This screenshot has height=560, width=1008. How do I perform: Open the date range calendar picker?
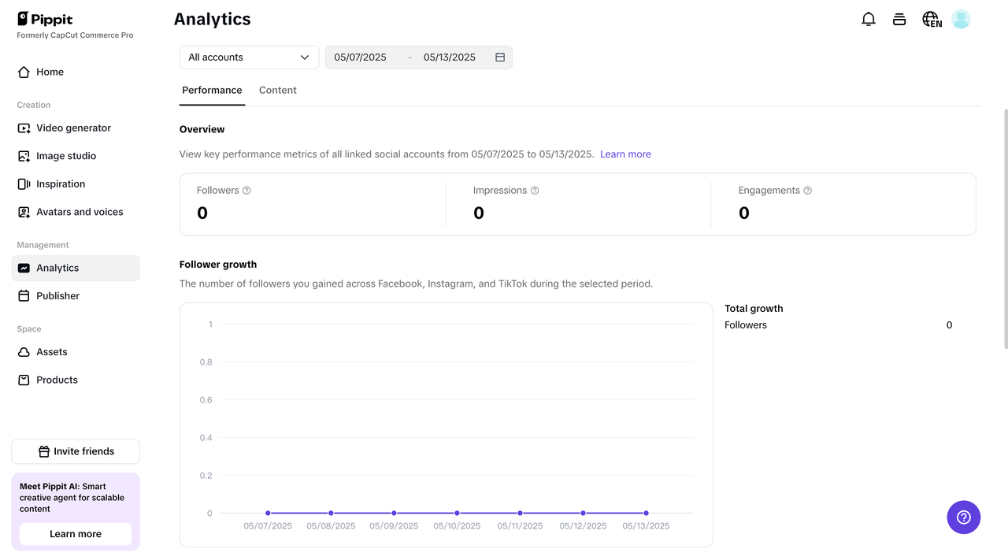[500, 57]
